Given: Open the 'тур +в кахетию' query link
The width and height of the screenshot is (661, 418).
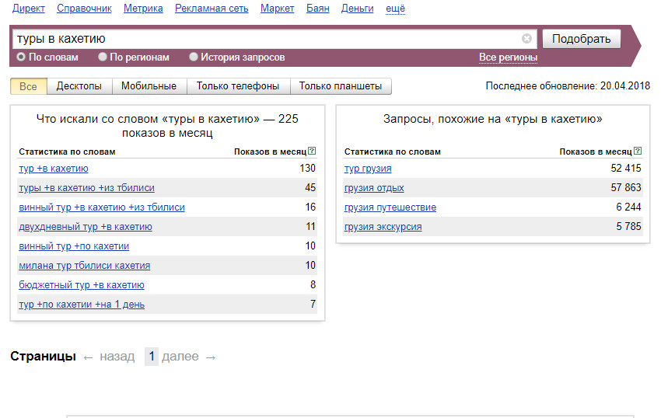Looking at the screenshot, I should [x=54, y=169].
